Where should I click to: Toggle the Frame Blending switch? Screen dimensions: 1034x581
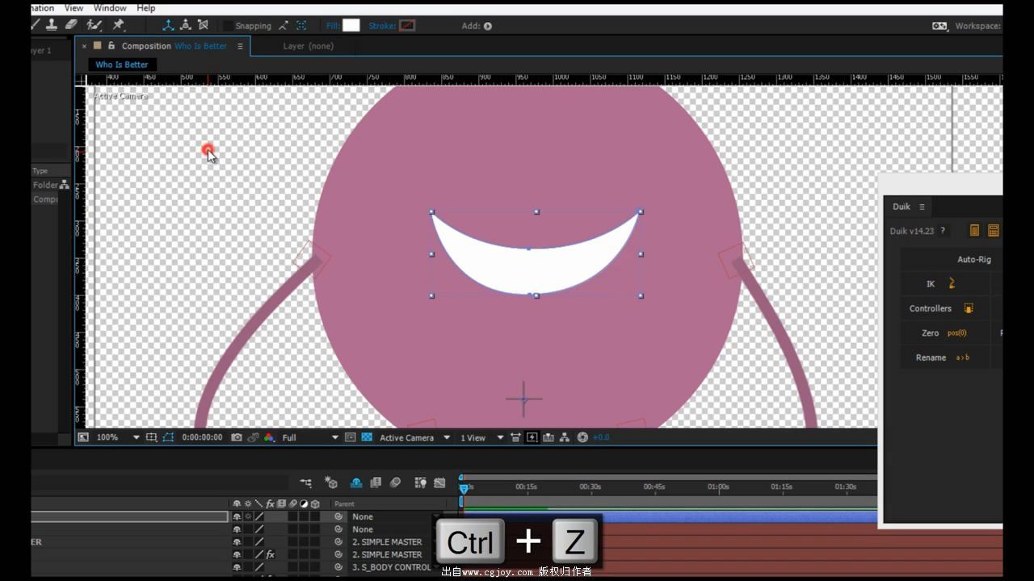point(376,483)
